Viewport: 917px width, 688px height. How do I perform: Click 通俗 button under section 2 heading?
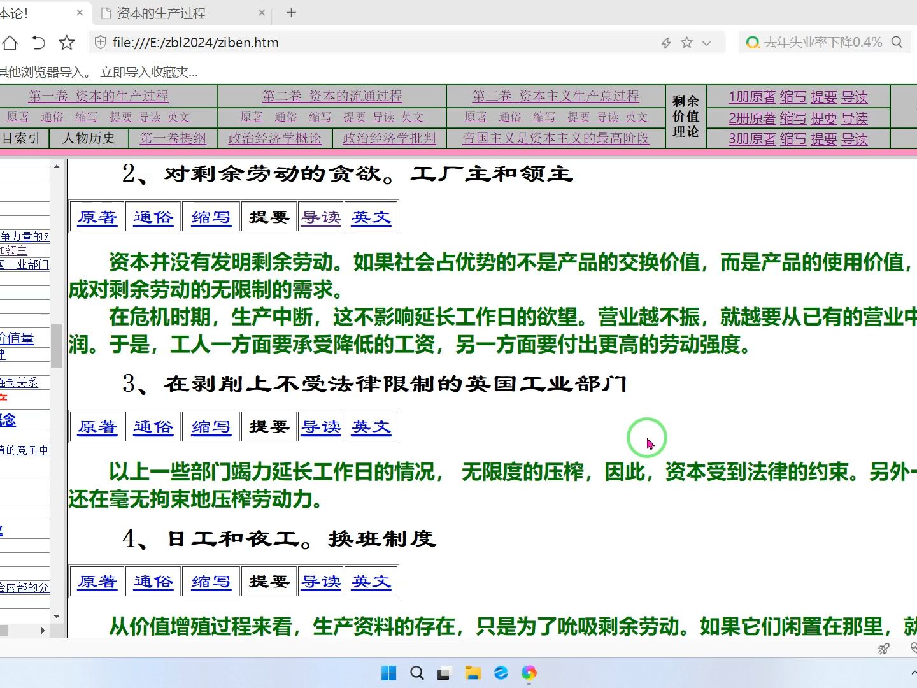tap(153, 217)
